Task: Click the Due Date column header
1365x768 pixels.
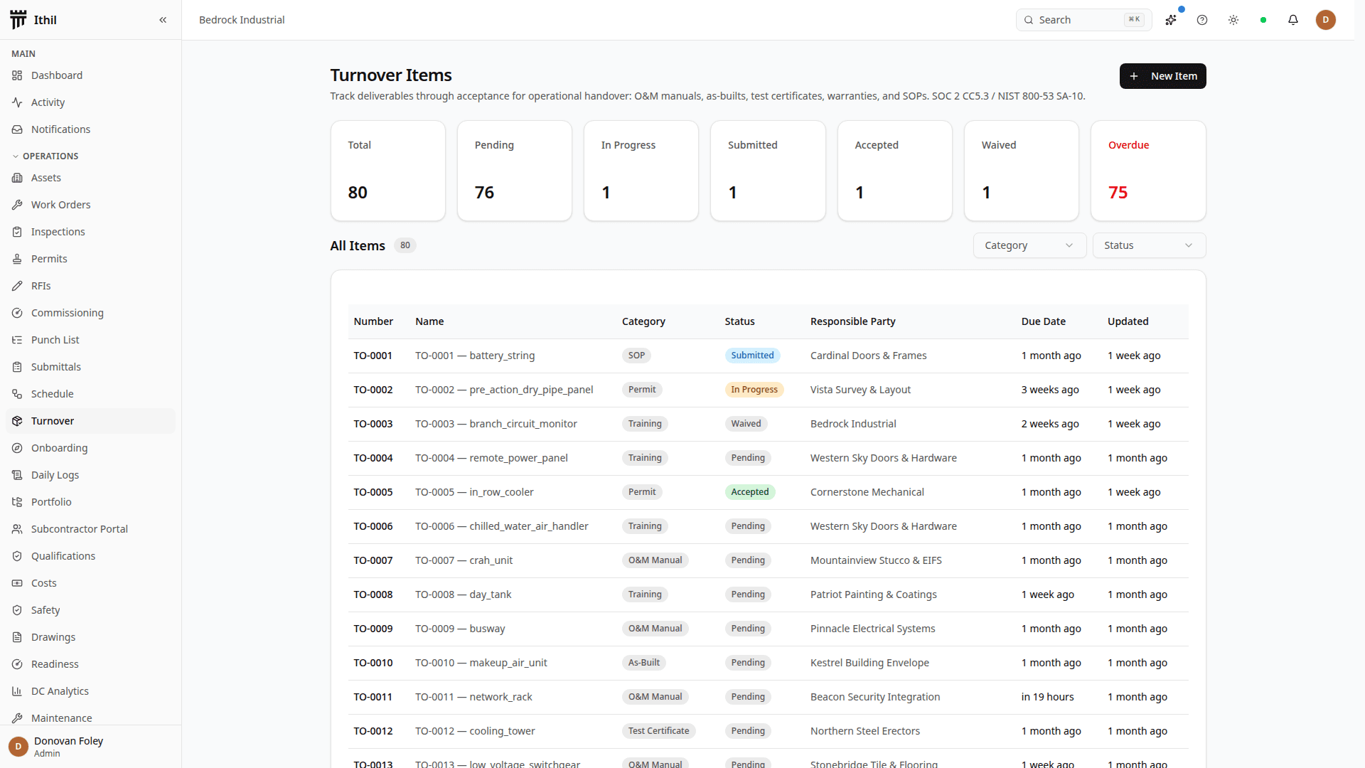Action: click(x=1043, y=321)
